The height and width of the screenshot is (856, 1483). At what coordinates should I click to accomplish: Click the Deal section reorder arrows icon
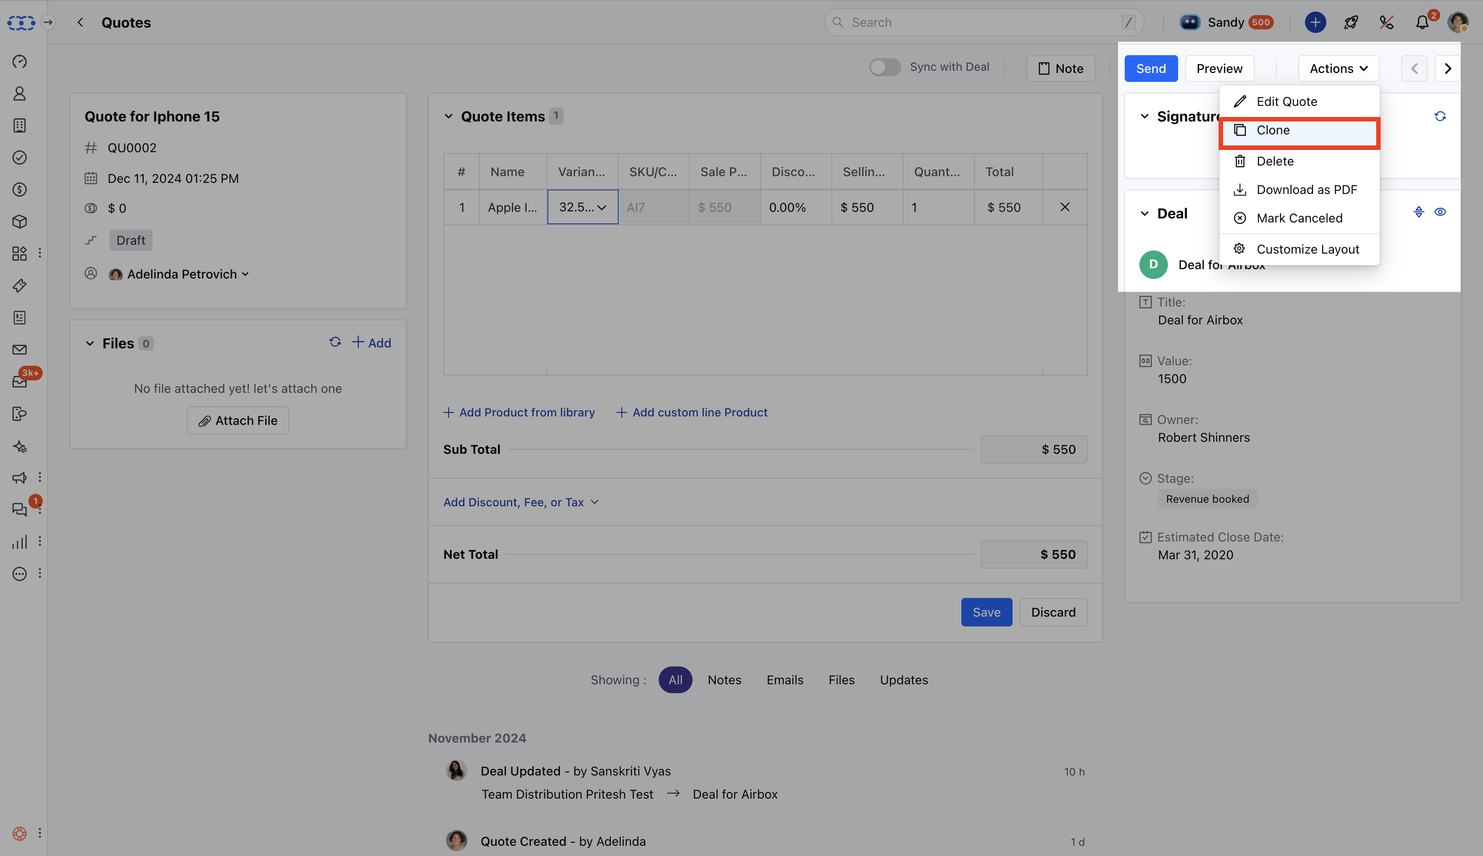pyautogui.click(x=1418, y=212)
